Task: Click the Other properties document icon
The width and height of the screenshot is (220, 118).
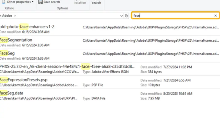Action: [4, 2]
